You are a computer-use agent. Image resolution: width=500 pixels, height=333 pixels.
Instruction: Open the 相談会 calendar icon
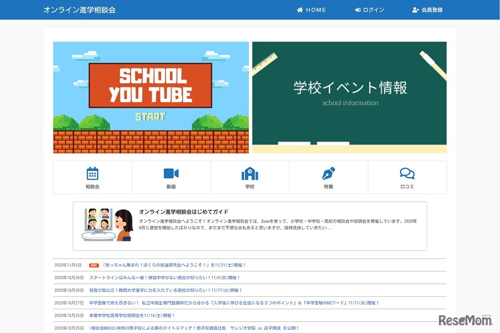point(92,173)
